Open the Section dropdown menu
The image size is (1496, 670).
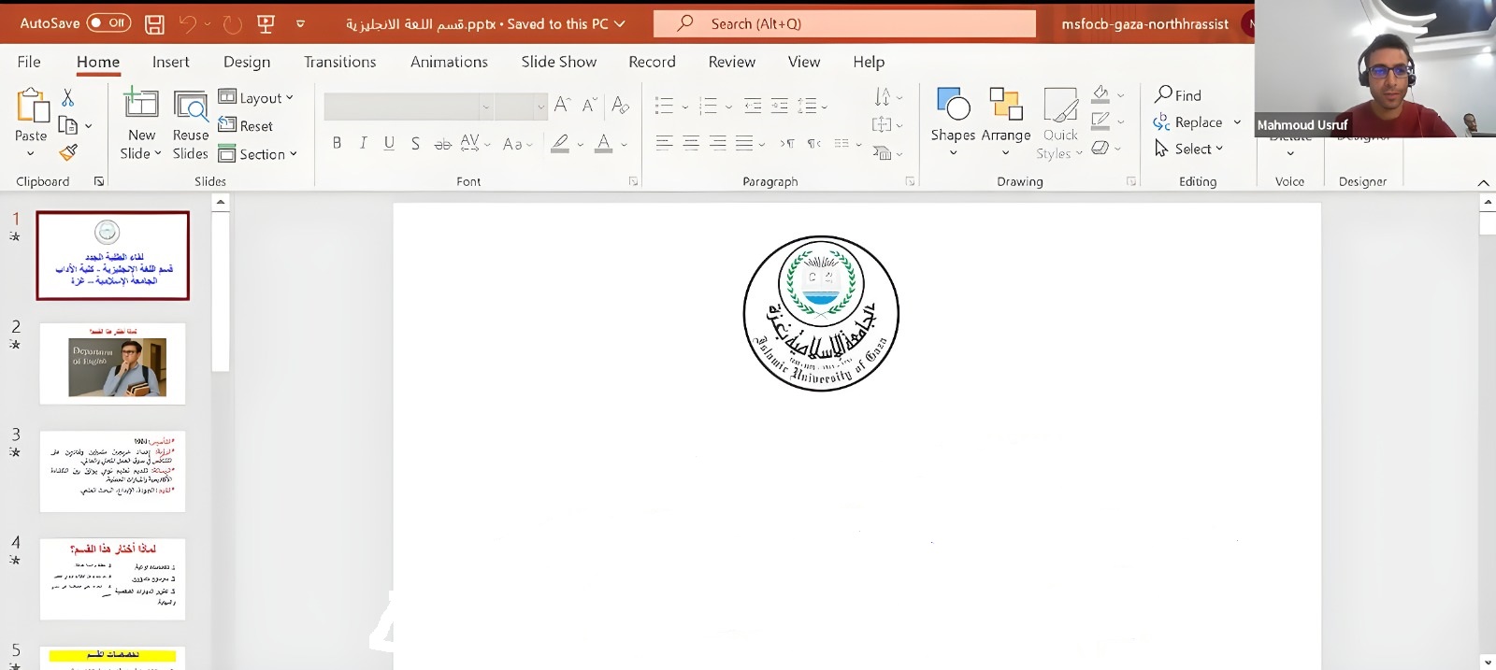tap(258, 154)
